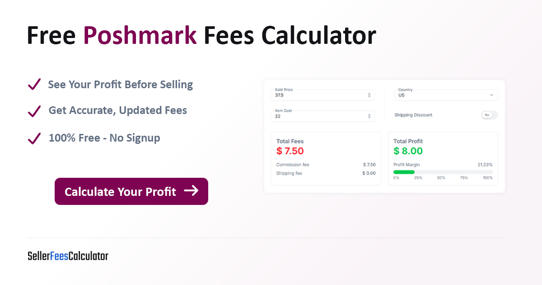Click the checkmark icon beside "Get Accurate, Updated Fees"
The height and width of the screenshot is (285, 542).
(x=34, y=111)
